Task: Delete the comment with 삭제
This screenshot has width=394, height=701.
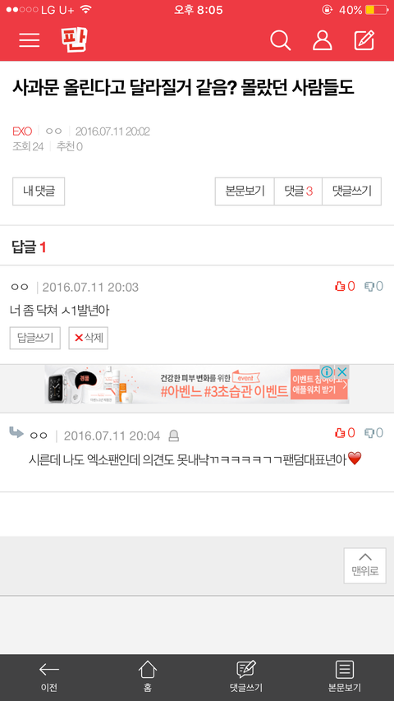Action: [x=89, y=338]
